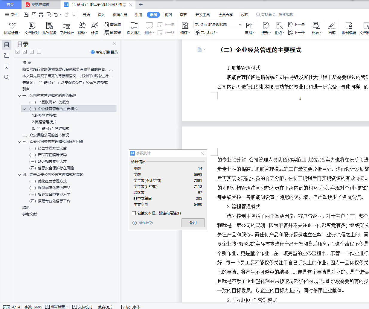The height and width of the screenshot is (309, 369).
Task: Click the up-chevron box icon under 目录 heading
Action: 25,52
